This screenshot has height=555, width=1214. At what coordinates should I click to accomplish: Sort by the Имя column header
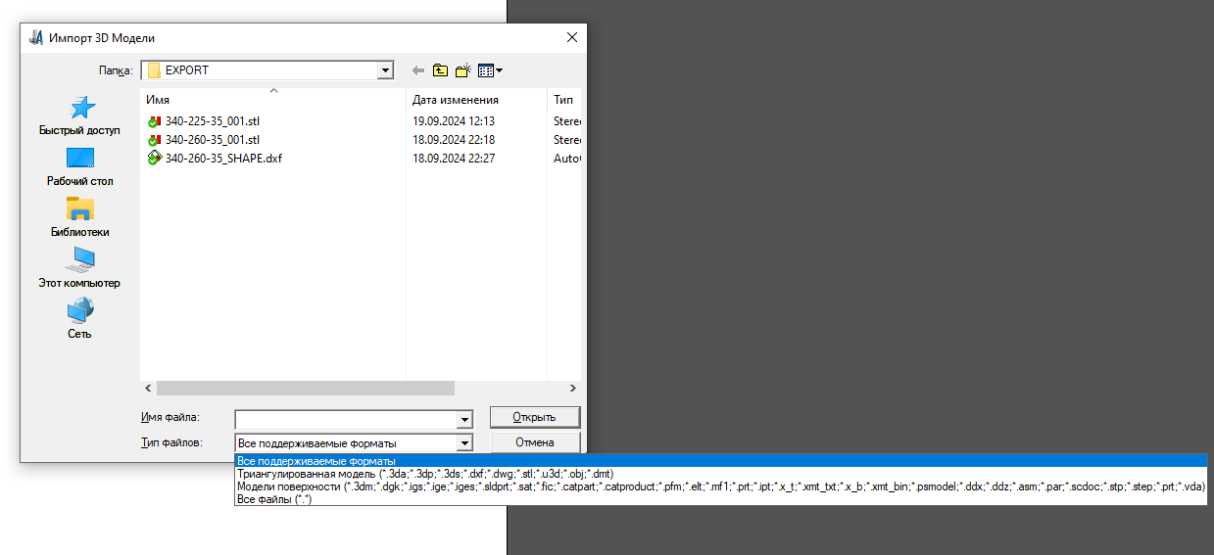pos(273,99)
